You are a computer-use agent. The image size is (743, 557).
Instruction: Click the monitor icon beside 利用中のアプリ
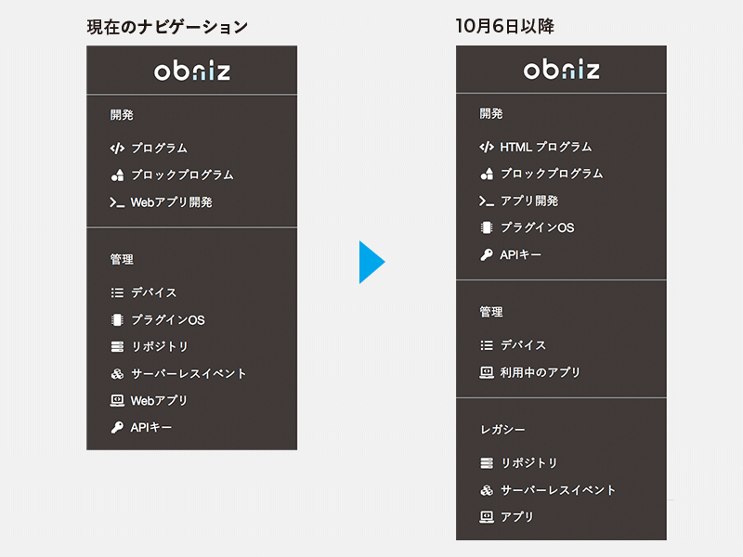click(x=487, y=372)
